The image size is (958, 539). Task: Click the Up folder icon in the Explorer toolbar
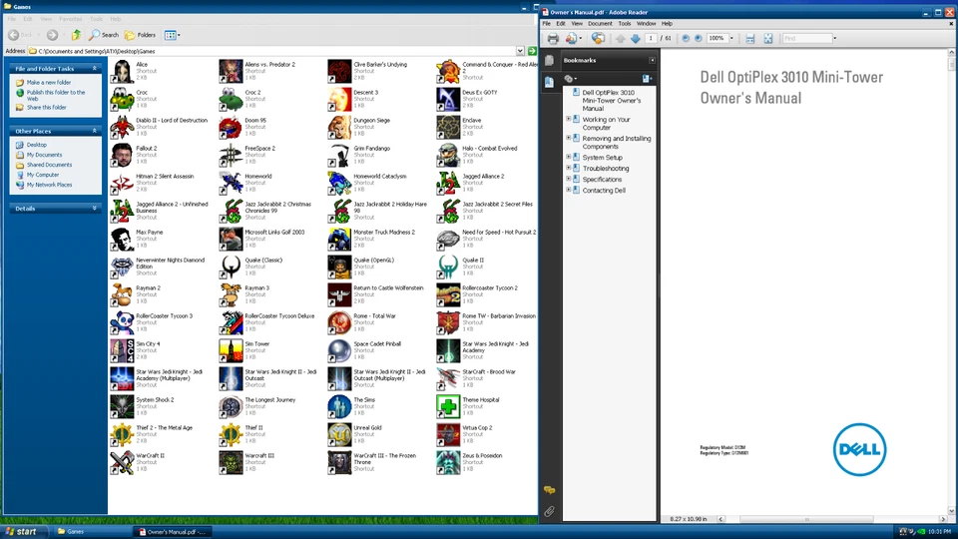(x=76, y=35)
